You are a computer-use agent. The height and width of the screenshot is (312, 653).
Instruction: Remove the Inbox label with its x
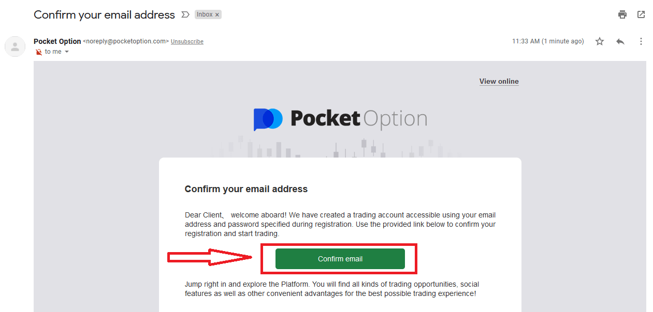tap(217, 15)
